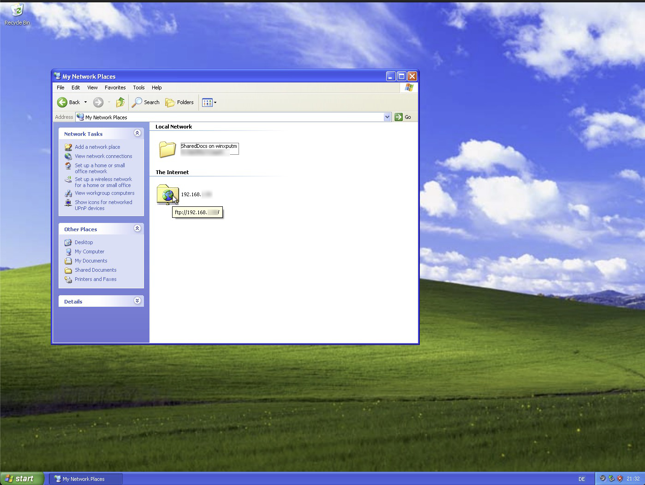Open Desktop from Other Places
This screenshot has height=485, width=645.
84,242
